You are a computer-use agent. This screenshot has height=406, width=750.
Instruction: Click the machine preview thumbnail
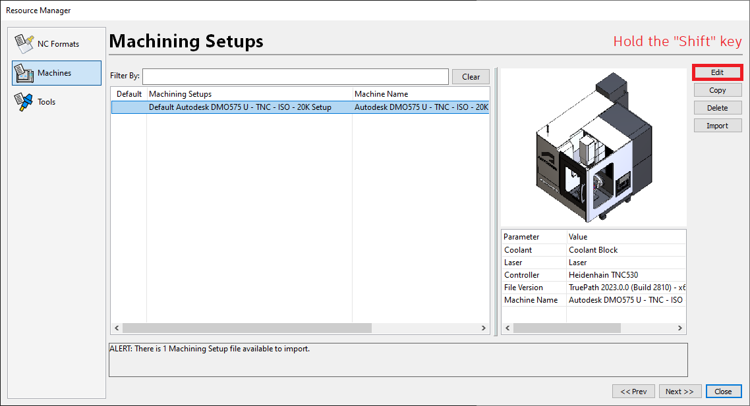[594, 147]
